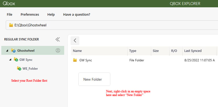Click the QBOX EXPLORER title text
This screenshot has height=107, width=218.
(x=185, y=4)
